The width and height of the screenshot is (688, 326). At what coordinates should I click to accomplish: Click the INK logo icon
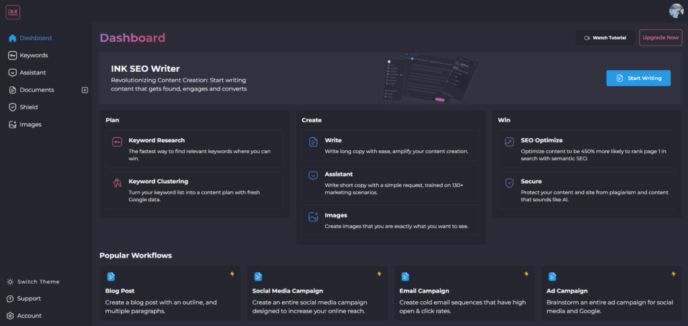(x=13, y=11)
